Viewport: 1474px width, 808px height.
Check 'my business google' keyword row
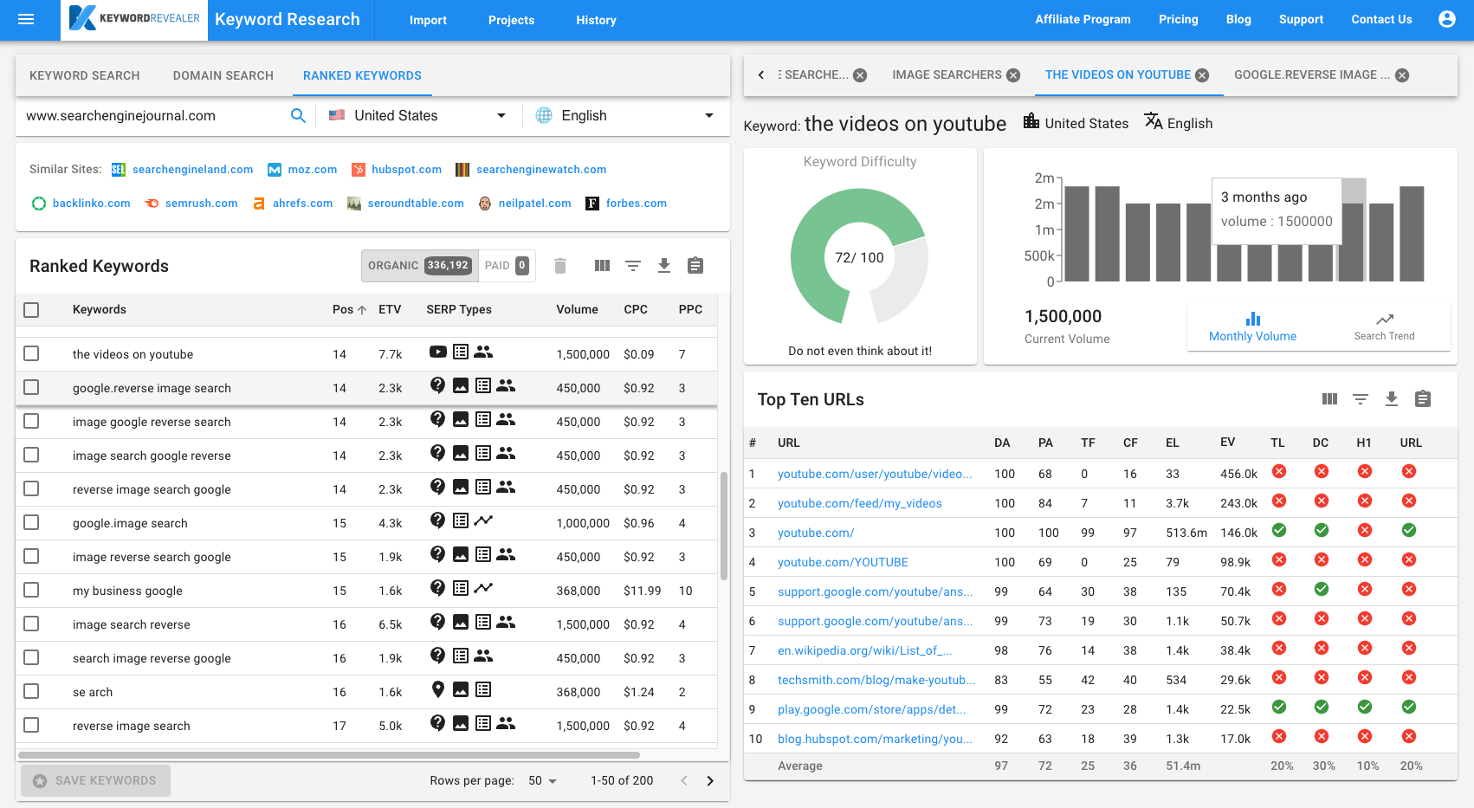pyautogui.click(x=31, y=590)
